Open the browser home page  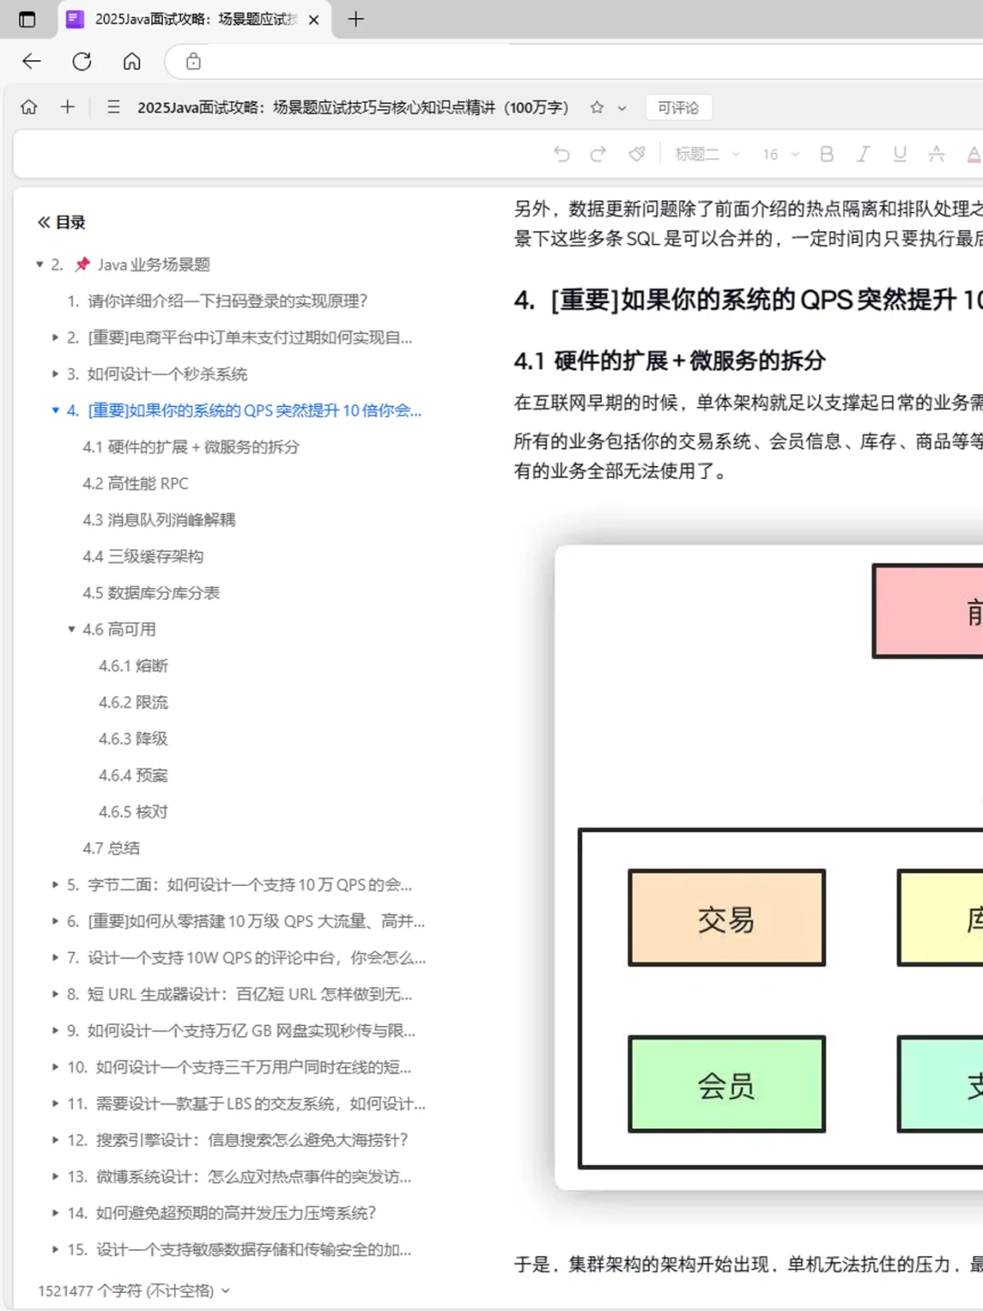point(132,61)
